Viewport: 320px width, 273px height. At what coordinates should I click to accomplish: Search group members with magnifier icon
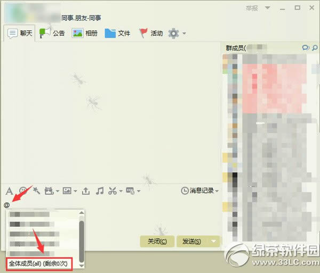coord(315,48)
